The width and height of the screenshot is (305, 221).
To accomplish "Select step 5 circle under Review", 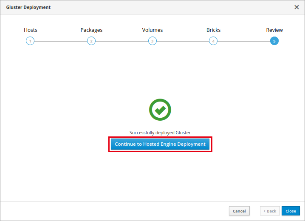I will click(x=274, y=41).
